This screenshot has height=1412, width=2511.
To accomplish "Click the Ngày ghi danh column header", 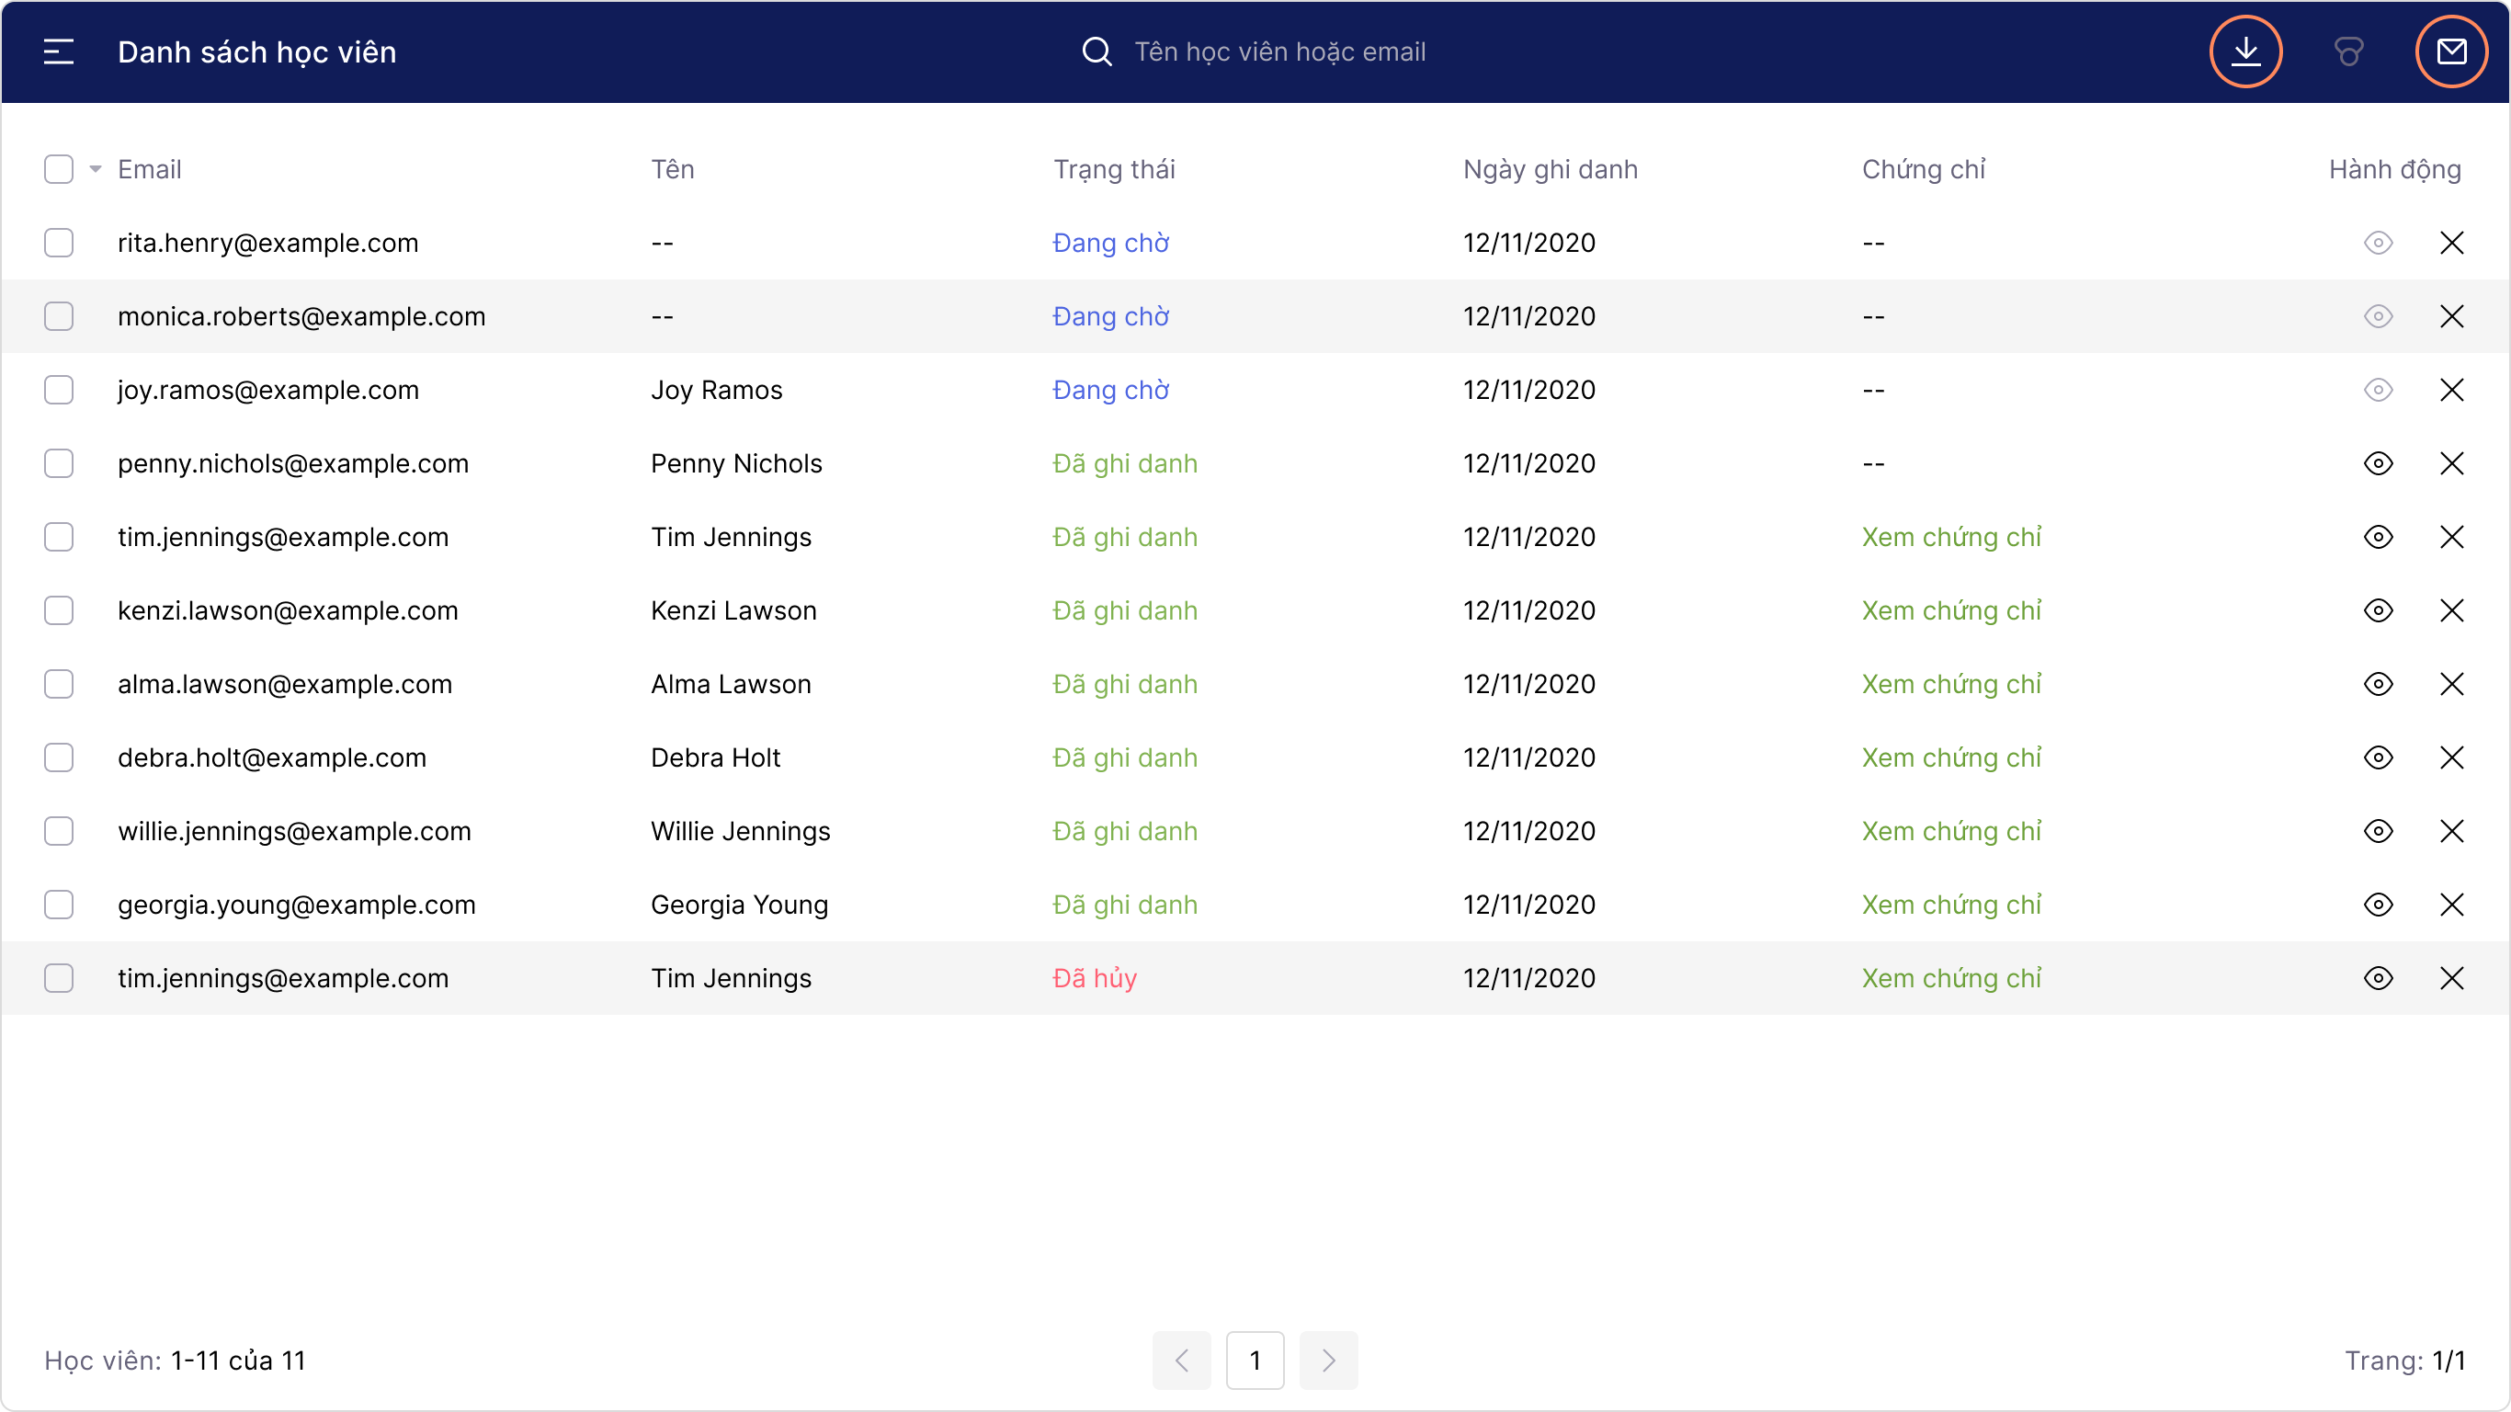I will 1550,170.
